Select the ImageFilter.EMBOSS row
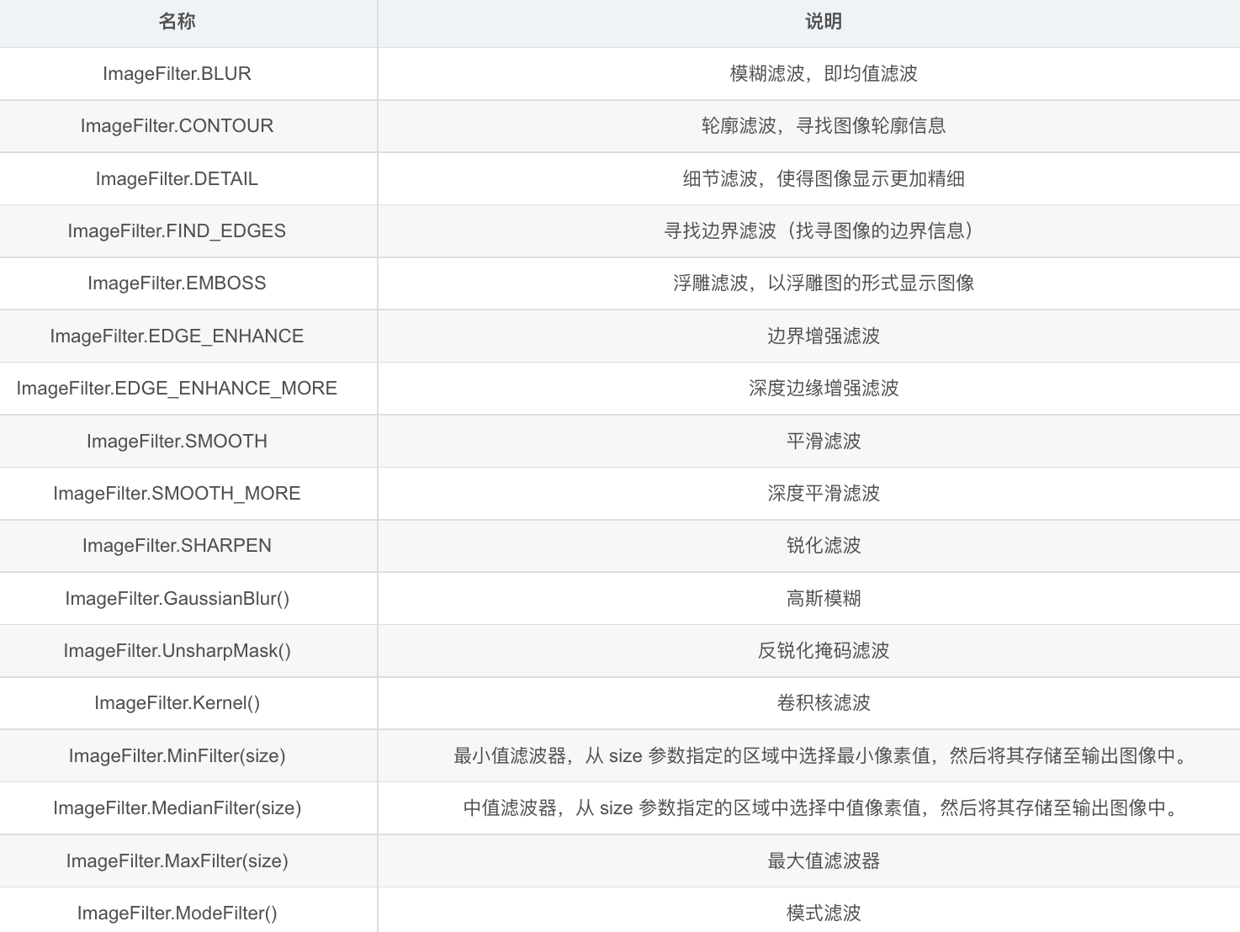This screenshot has height=932, width=1240. pyautogui.click(x=177, y=283)
